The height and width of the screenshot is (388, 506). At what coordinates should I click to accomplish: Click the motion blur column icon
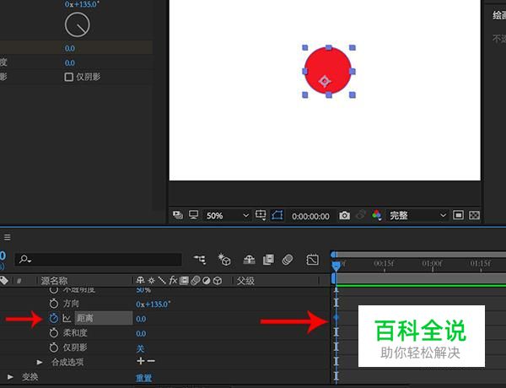pyautogui.click(x=196, y=281)
